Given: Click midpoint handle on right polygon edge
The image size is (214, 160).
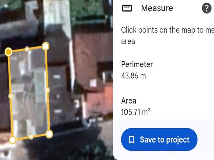Looking at the screenshot, I should 47,90.
